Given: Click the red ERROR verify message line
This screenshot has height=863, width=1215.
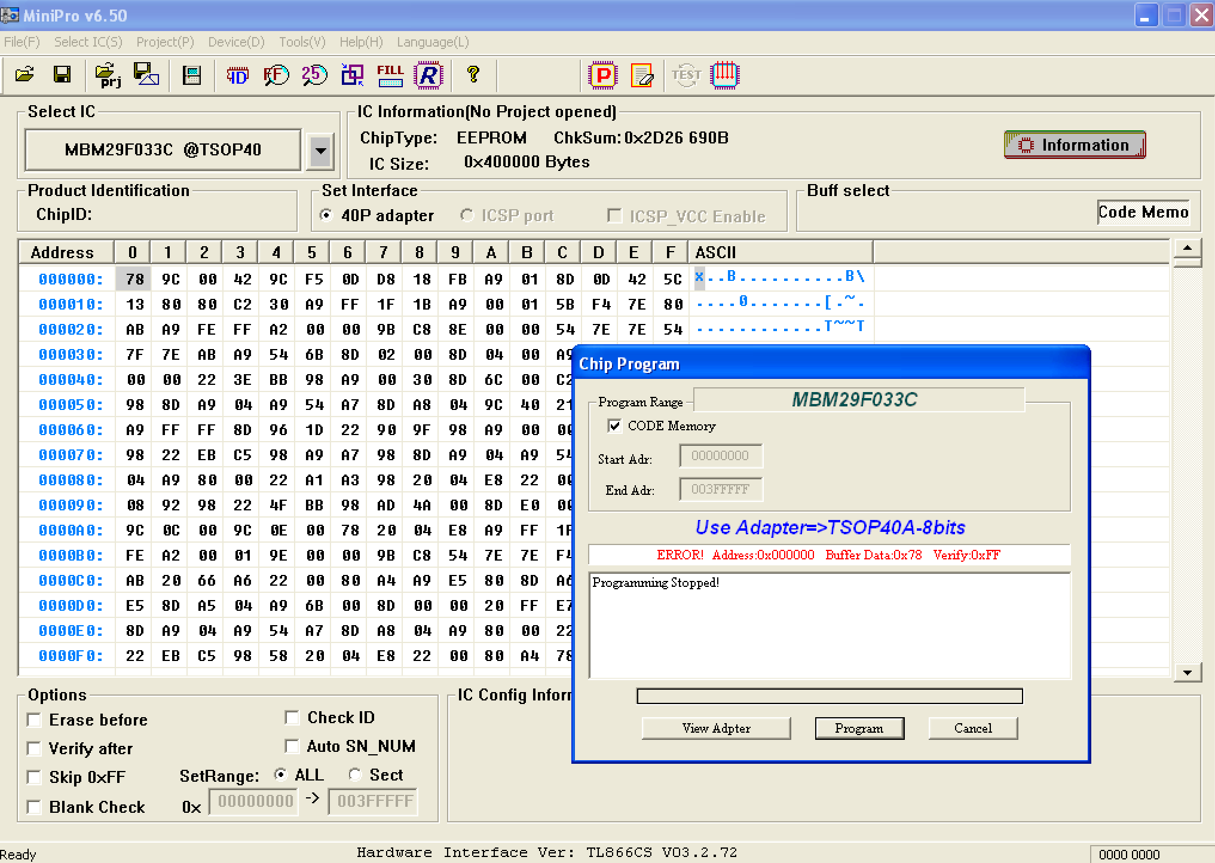Looking at the screenshot, I should coord(828,555).
